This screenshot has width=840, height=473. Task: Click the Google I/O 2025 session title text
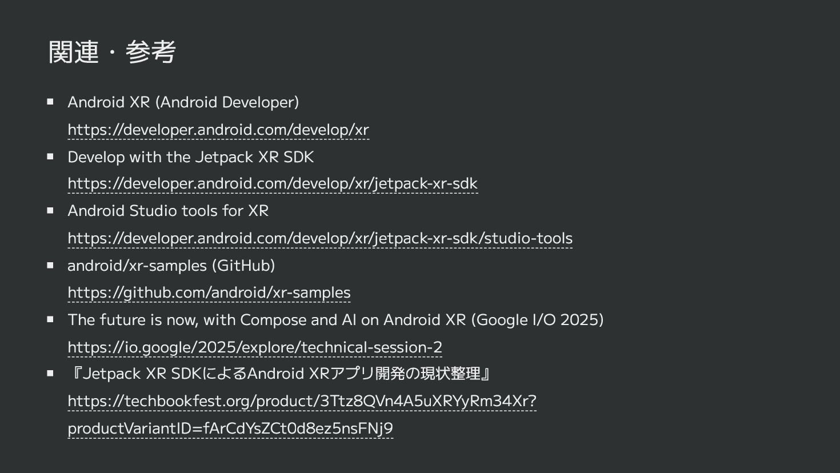pos(335,320)
